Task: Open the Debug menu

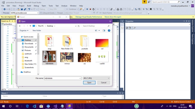Action: (36, 6)
